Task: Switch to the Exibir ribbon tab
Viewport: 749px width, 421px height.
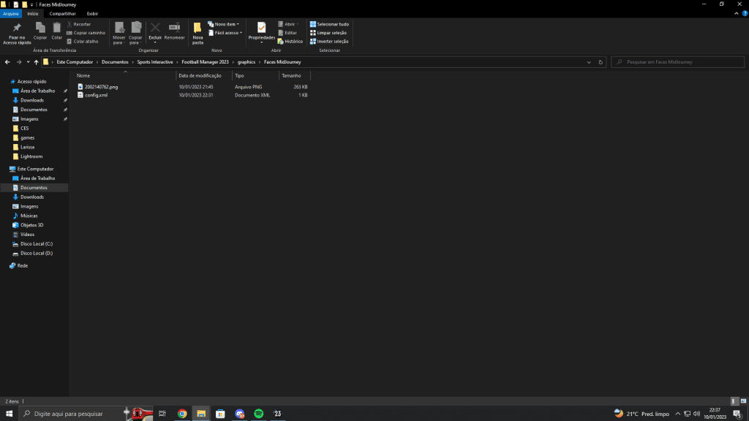Action: tap(92, 13)
